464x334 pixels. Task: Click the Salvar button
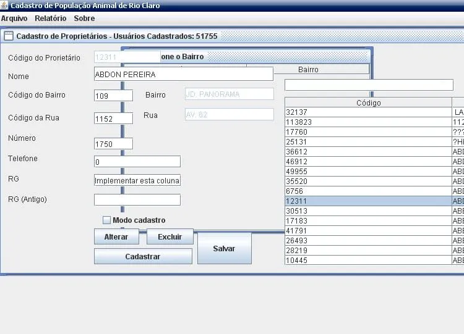225,248
